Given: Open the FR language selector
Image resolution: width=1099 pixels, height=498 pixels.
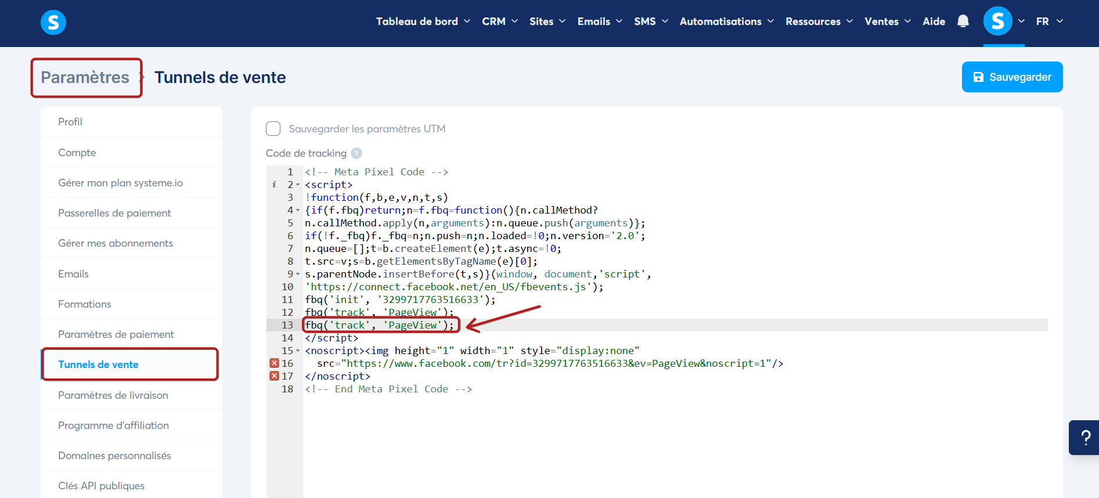Looking at the screenshot, I should pyautogui.click(x=1050, y=21).
